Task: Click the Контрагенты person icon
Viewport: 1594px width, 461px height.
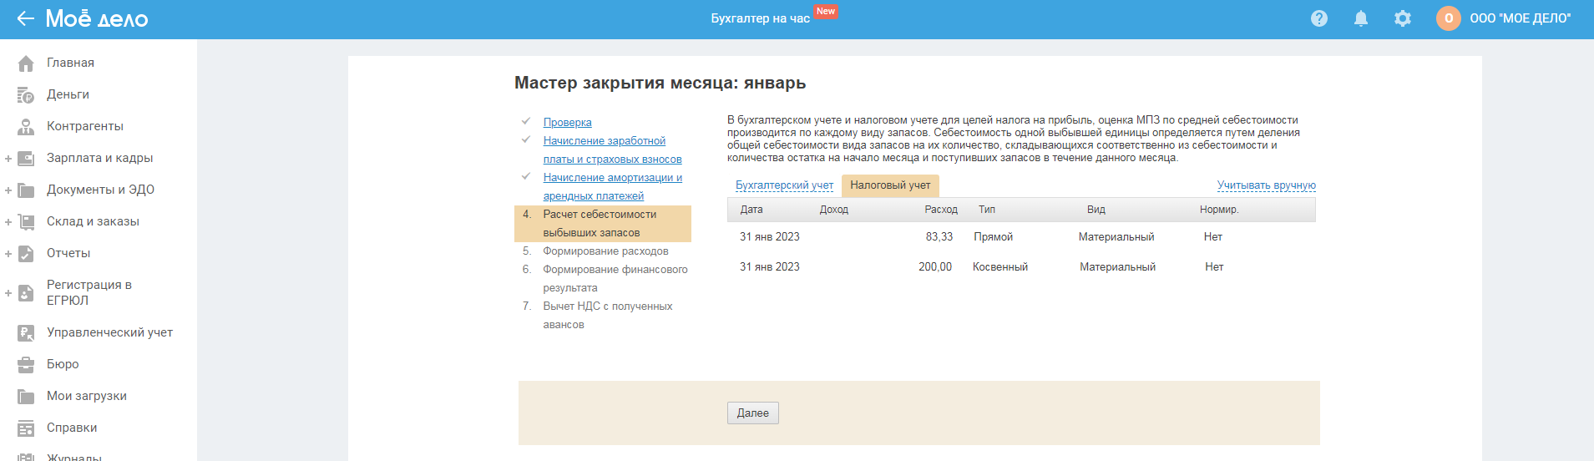Action: click(26, 127)
